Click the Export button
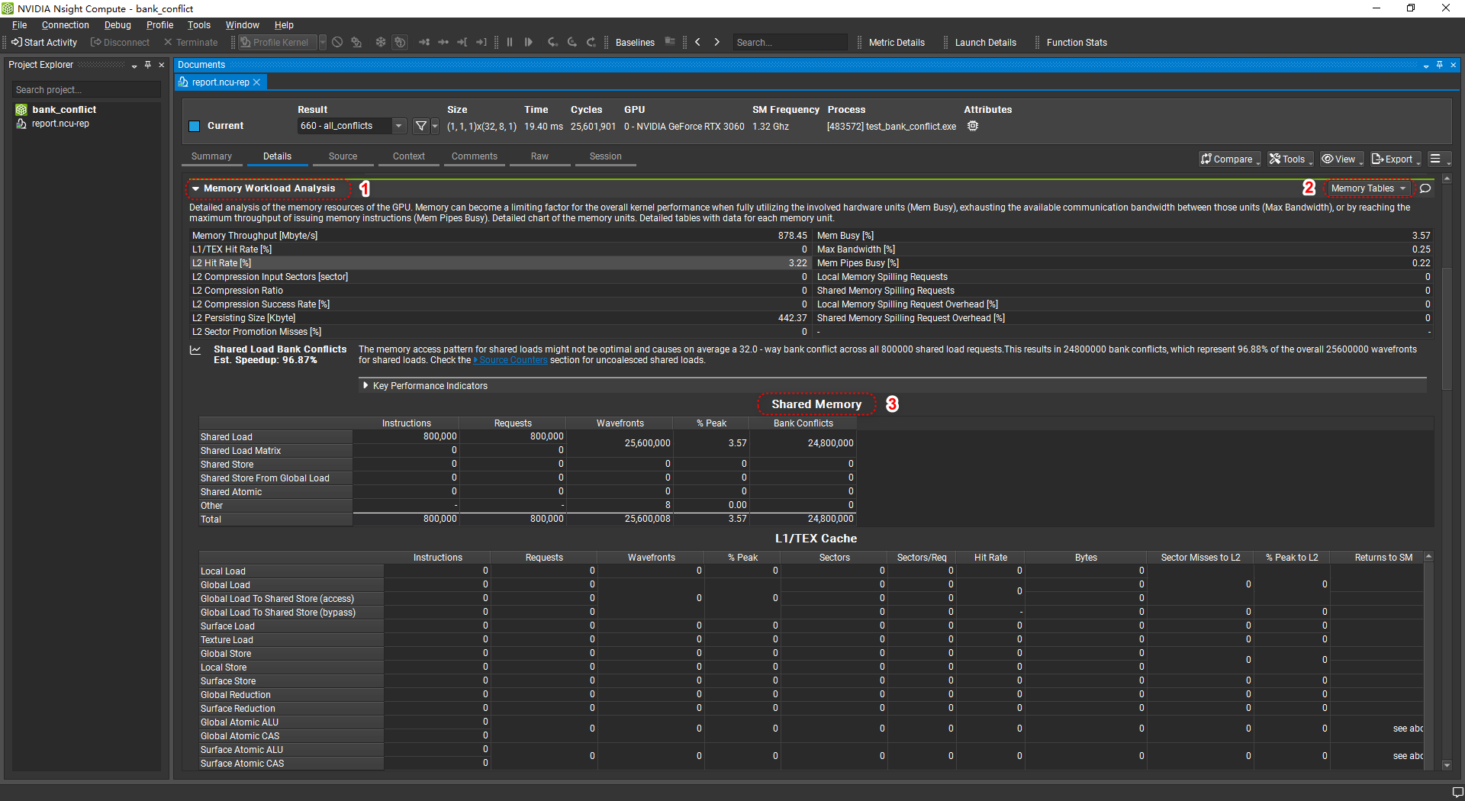 point(1394,159)
